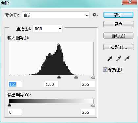This screenshot has height=123, width=138.
Task: Close the 色阶 dialog window
Action: 130,2
